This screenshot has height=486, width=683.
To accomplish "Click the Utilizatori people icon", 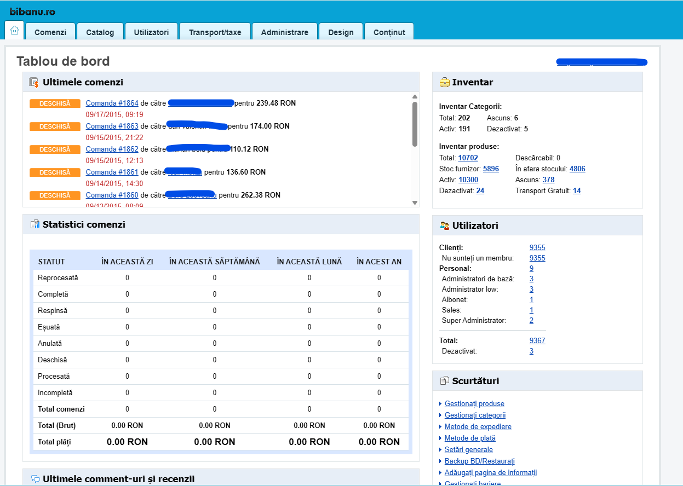I will [x=445, y=225].
